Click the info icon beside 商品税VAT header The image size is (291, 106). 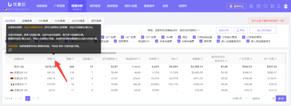pyautogui.click(x=139, y=59)
